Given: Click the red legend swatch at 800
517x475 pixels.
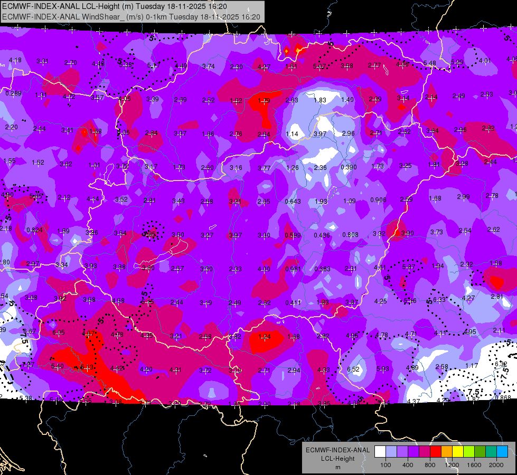Looking at the screenshot, I should (x=436, y=451).
